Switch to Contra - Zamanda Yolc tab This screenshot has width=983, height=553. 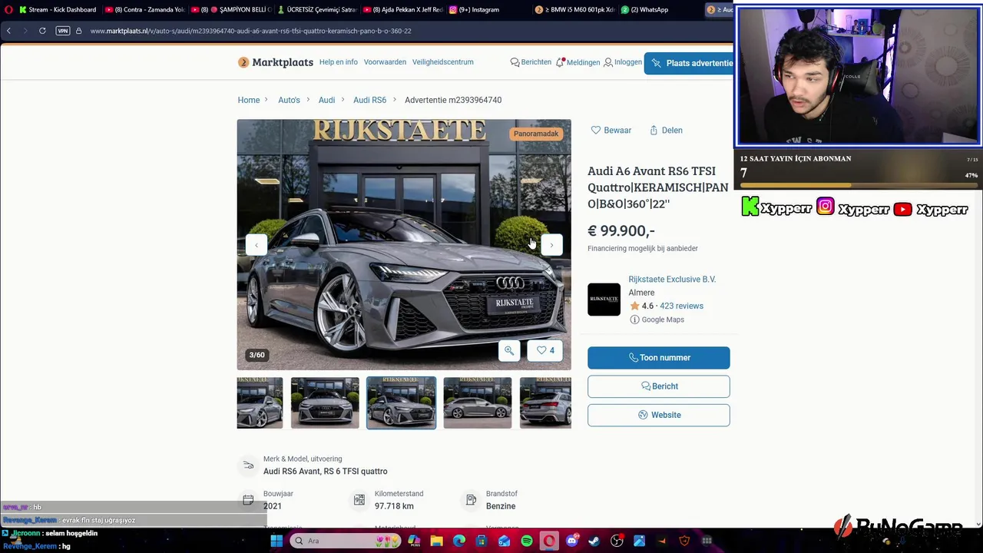click(146, 9)
